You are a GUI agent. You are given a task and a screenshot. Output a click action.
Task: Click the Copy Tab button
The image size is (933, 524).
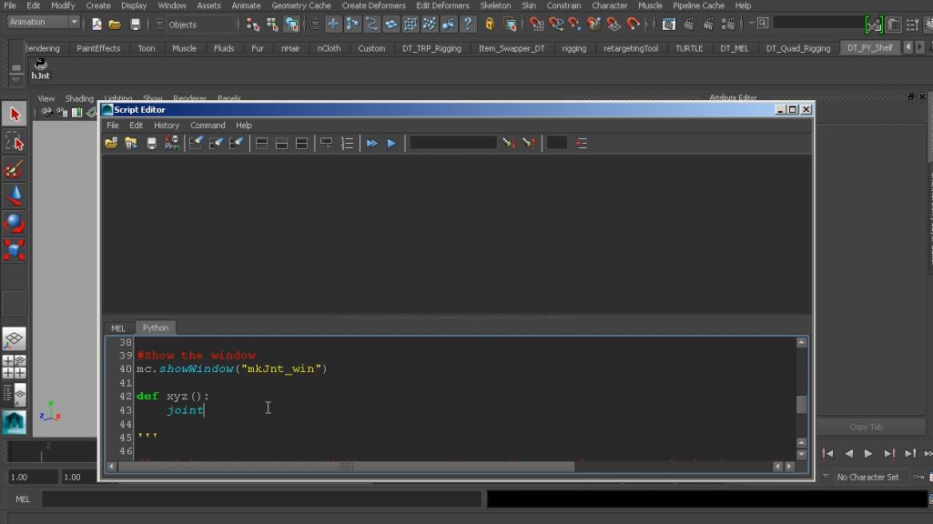tap(867, 427)
